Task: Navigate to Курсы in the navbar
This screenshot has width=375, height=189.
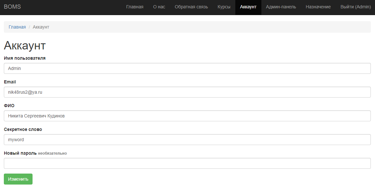Action: pos(224,7)
